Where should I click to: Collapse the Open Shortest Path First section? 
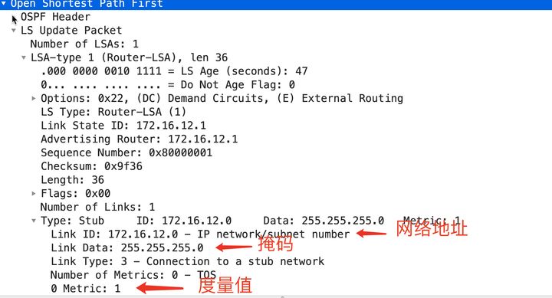4,4
